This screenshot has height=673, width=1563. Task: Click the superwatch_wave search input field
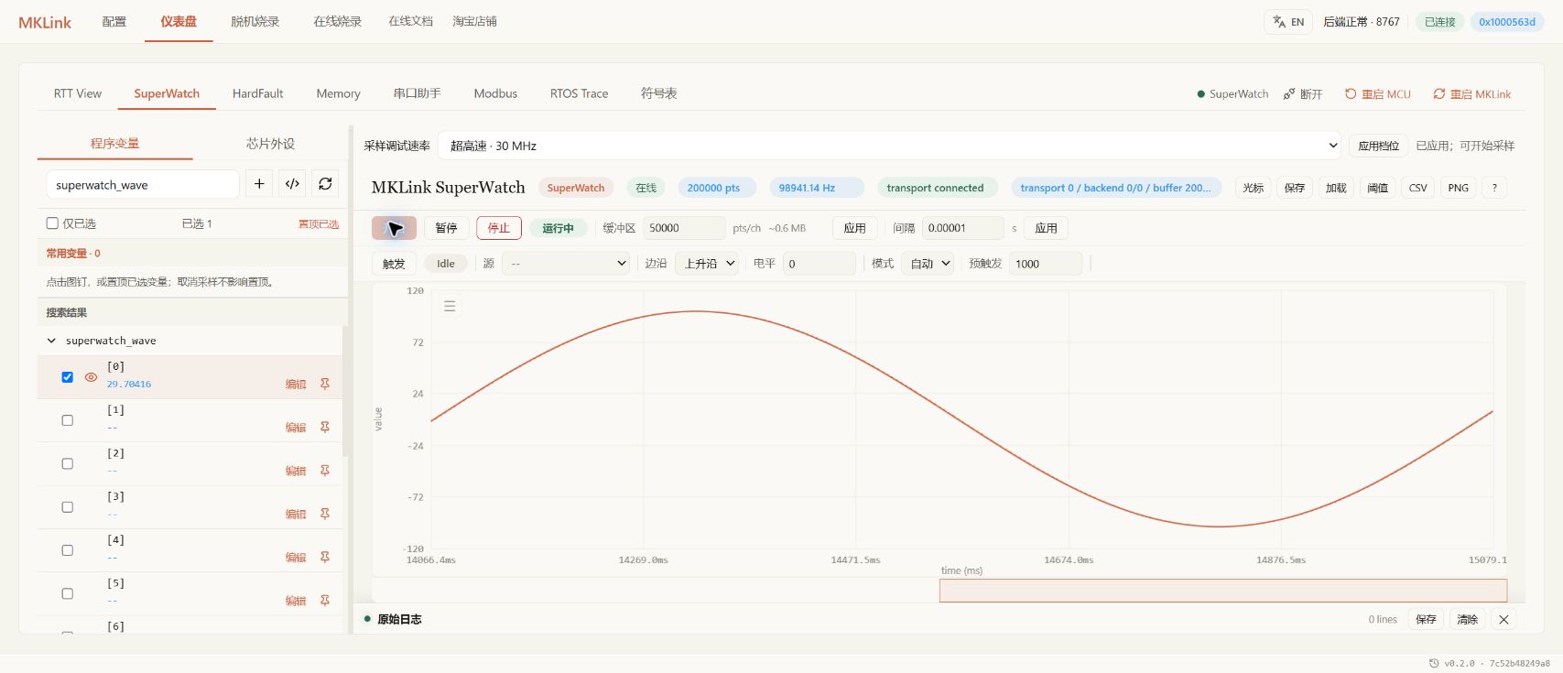[x=143, y=184]
